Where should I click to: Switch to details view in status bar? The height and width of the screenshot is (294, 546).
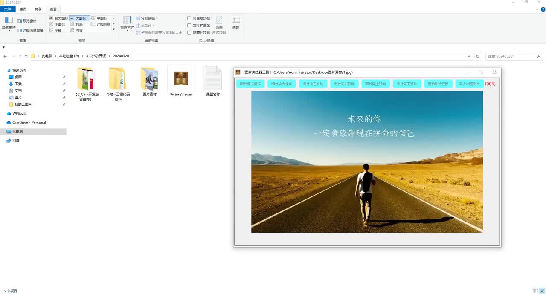click(x=535, y=291)
